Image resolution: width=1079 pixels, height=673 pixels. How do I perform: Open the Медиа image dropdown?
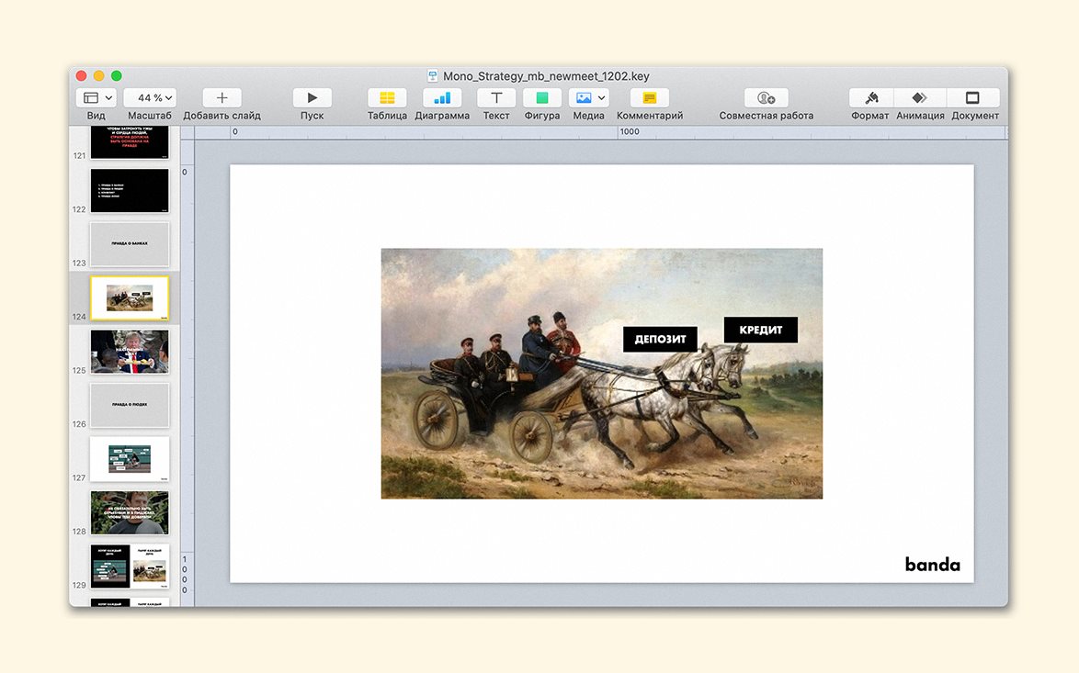click(x=589, y=97)
